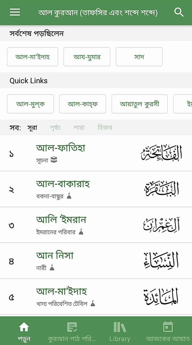This screenshot has width=192, height=345.
Task: Open the Library books icon
Action: (x=120, y=327)
